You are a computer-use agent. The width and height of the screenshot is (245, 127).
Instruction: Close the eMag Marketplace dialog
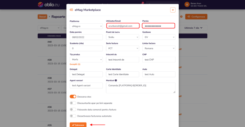pyautogui.click(x=173, y=10)
